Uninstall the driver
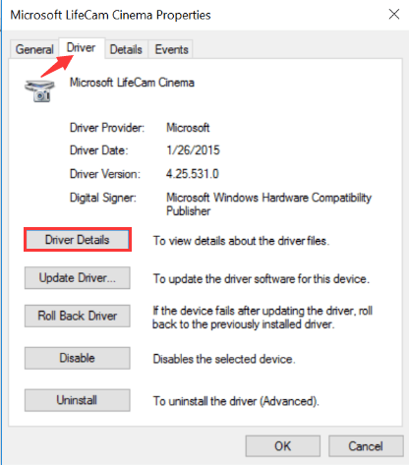409x465 pixels. tap(78, 400)
